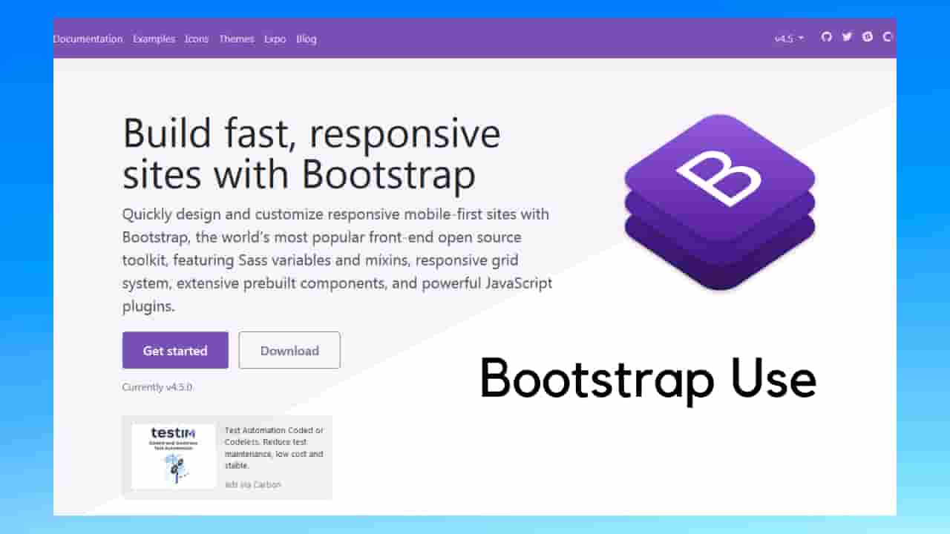Viewport: 950px width, 534px height.
Task: Select the Testim logo in the ad
Action: click(x=173, y=432)
